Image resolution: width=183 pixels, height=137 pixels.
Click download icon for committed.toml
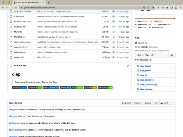point(114,47)
